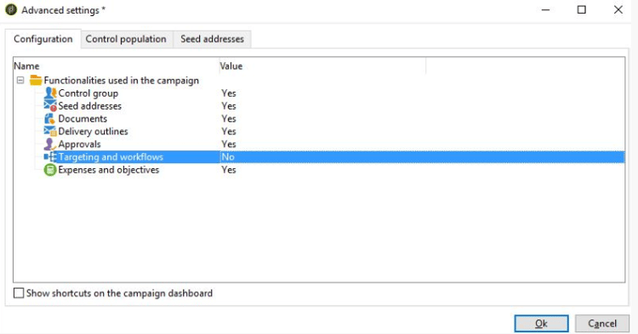Image resolution: width=638 pixels, height=334 pixels.
Task: Click the Control group people icon
Action: pyautogui.click(x=50, y=93)
